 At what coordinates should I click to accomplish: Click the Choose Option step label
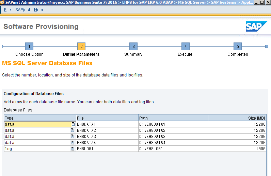pos(29,54)
